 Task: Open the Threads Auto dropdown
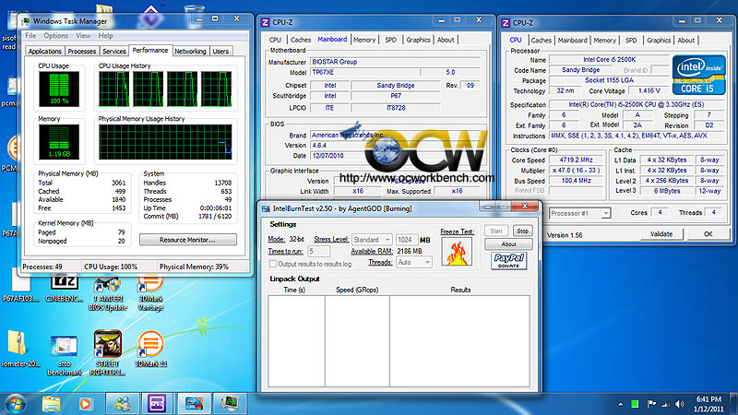pos(414,262)
